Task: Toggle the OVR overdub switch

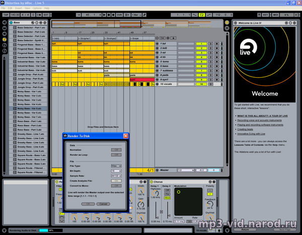Action: pyautogui.click(x=119, y=15)
